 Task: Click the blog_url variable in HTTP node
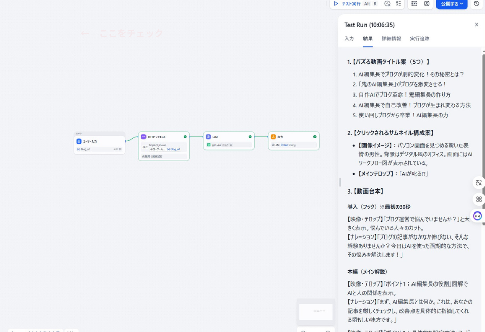coord(173,149)
